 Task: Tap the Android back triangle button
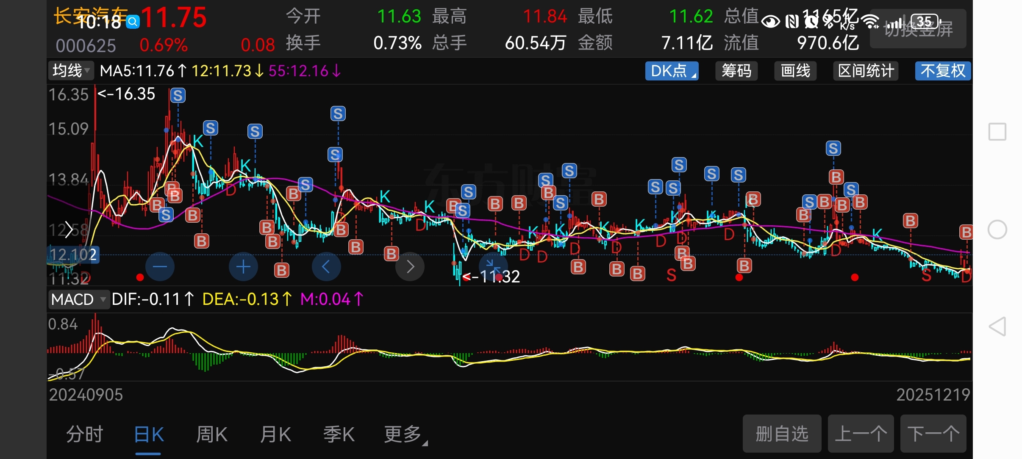(x=997, y=326)
